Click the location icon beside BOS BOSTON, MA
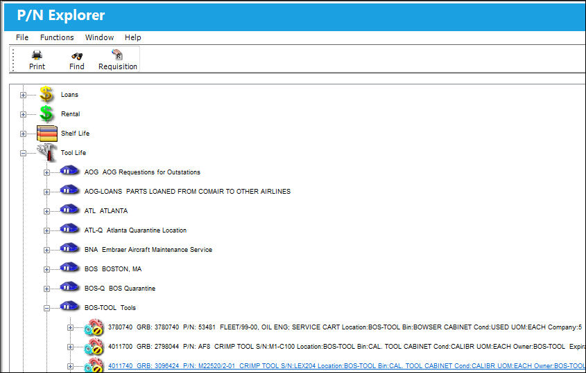The height and width of the screenshot is (373, 586). tap(69, 267)
